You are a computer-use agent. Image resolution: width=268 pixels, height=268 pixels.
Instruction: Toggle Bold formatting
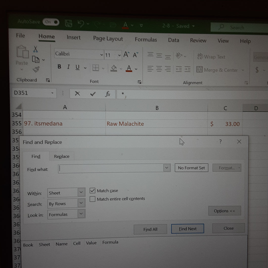(59, 66)
